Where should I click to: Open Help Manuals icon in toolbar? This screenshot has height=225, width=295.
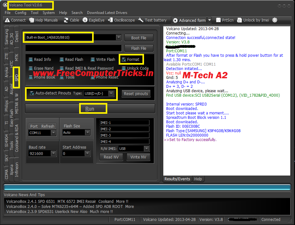(x=32, y=20)
